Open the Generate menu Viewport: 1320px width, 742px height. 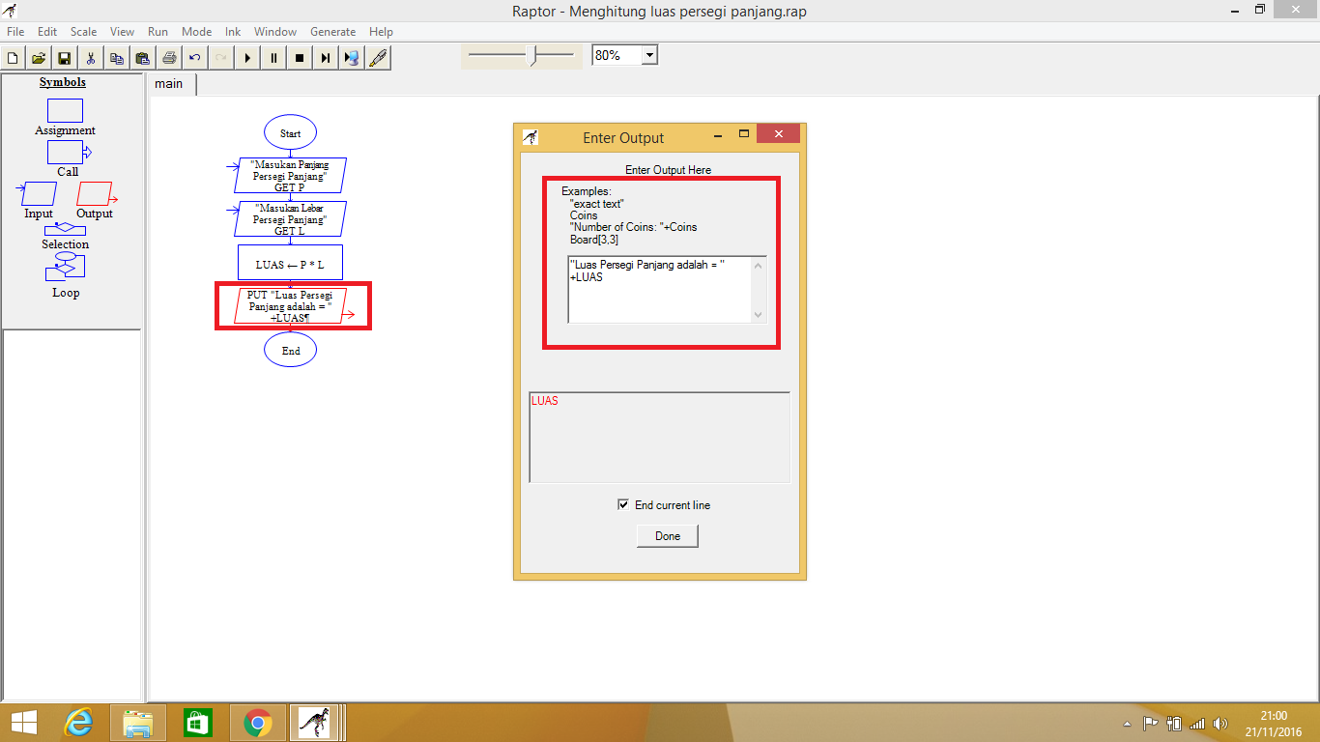[x=332, y=31]
